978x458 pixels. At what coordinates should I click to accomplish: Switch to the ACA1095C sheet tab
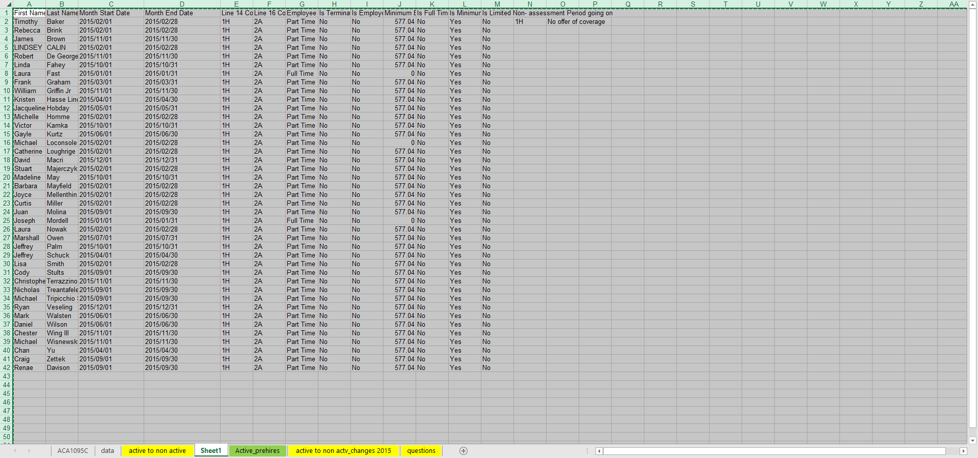tap(72, 451)
